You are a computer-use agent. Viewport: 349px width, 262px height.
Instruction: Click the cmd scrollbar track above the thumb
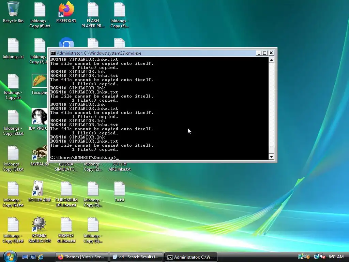pos(271,104)
